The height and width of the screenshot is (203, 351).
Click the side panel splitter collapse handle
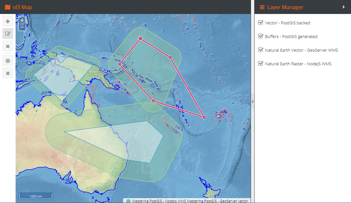(253, 101)
